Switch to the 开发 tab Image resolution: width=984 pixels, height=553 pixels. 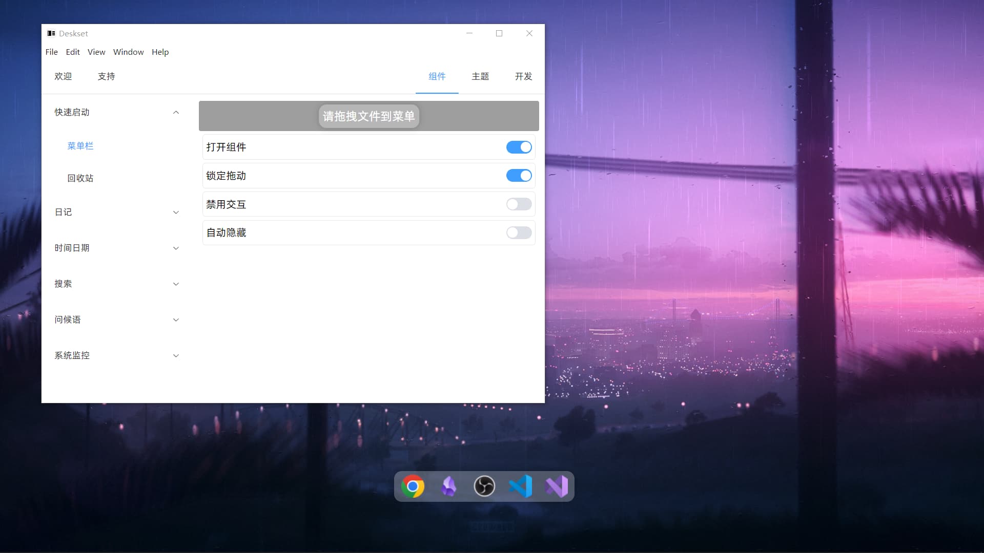(523, 76)
